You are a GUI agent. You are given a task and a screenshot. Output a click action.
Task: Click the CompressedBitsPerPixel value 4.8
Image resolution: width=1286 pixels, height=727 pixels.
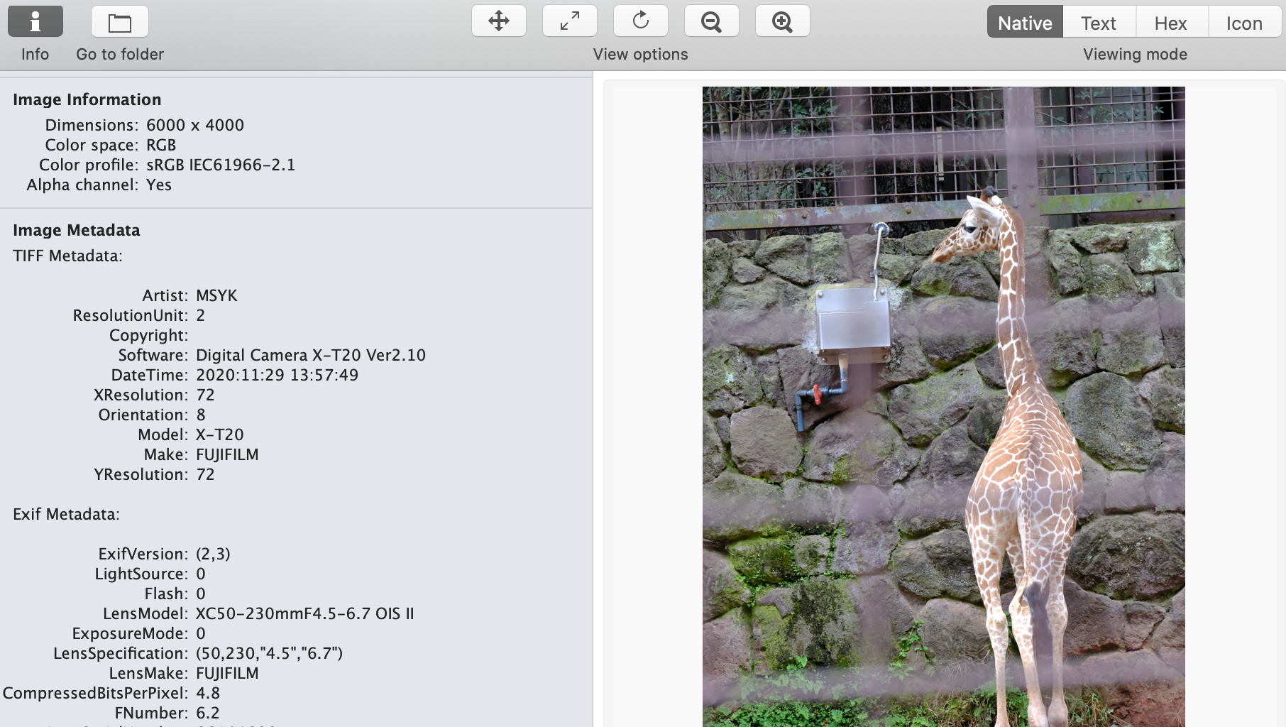click(x=208, y=693)
